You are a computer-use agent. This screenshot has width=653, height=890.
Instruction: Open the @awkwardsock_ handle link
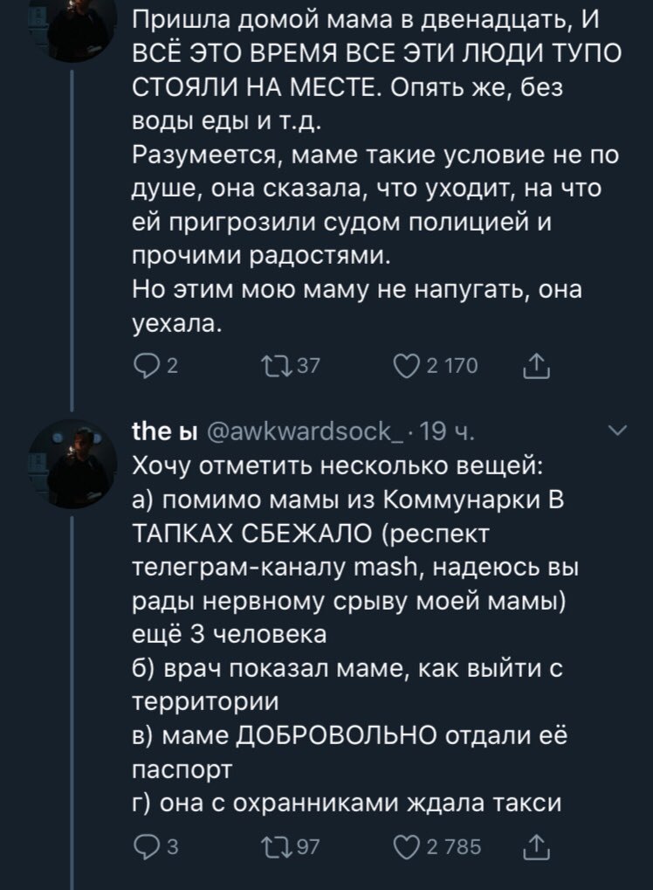point(295,432)
